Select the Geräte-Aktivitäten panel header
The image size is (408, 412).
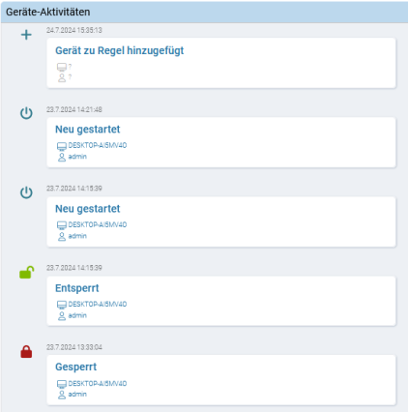pyautogui.click(x=204, y=12)
